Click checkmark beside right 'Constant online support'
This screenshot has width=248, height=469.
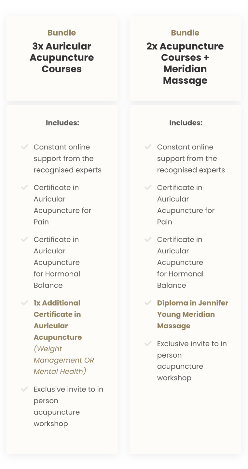pyautogui.click(x=148, y=147)
